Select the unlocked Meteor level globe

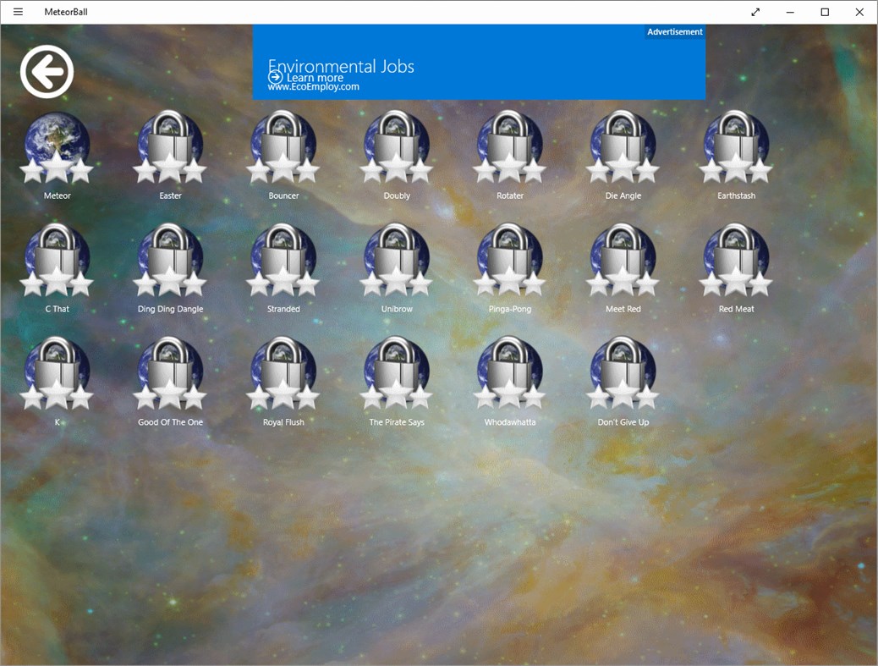(x=58, y=147)
